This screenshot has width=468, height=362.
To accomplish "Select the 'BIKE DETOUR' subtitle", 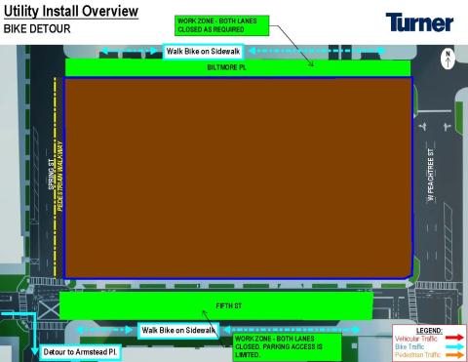I will tap(37, 28).
